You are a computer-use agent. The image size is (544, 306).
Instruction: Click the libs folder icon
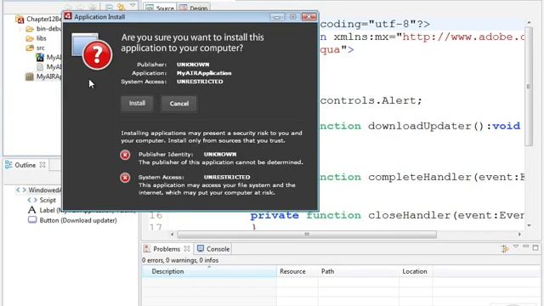30,38
